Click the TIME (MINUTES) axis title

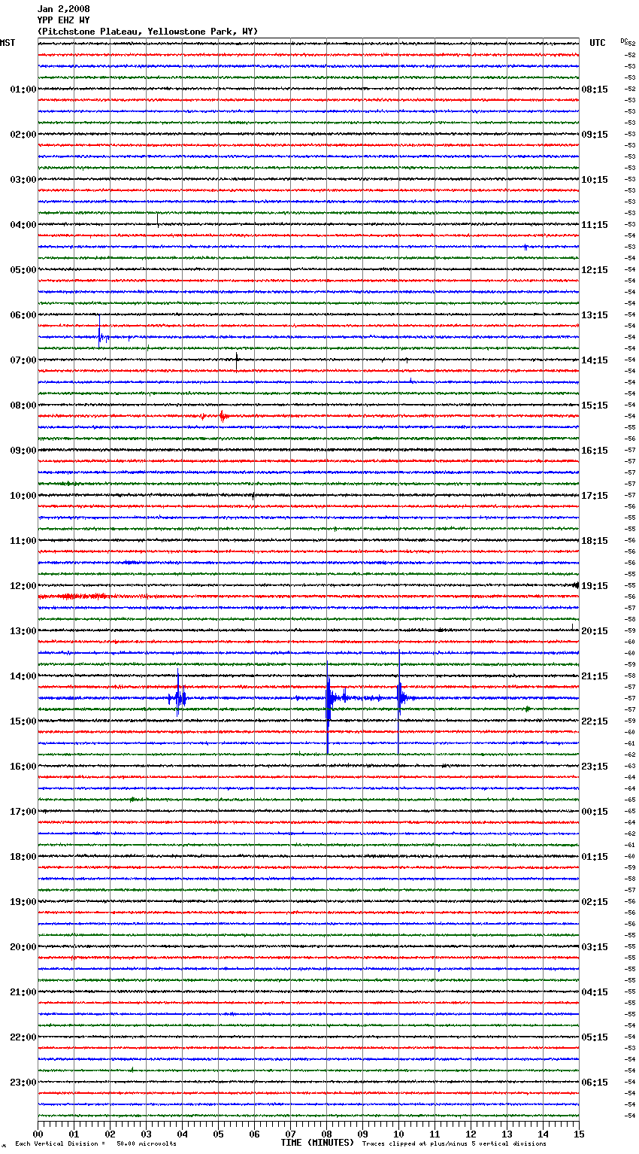pos(317,1143)
